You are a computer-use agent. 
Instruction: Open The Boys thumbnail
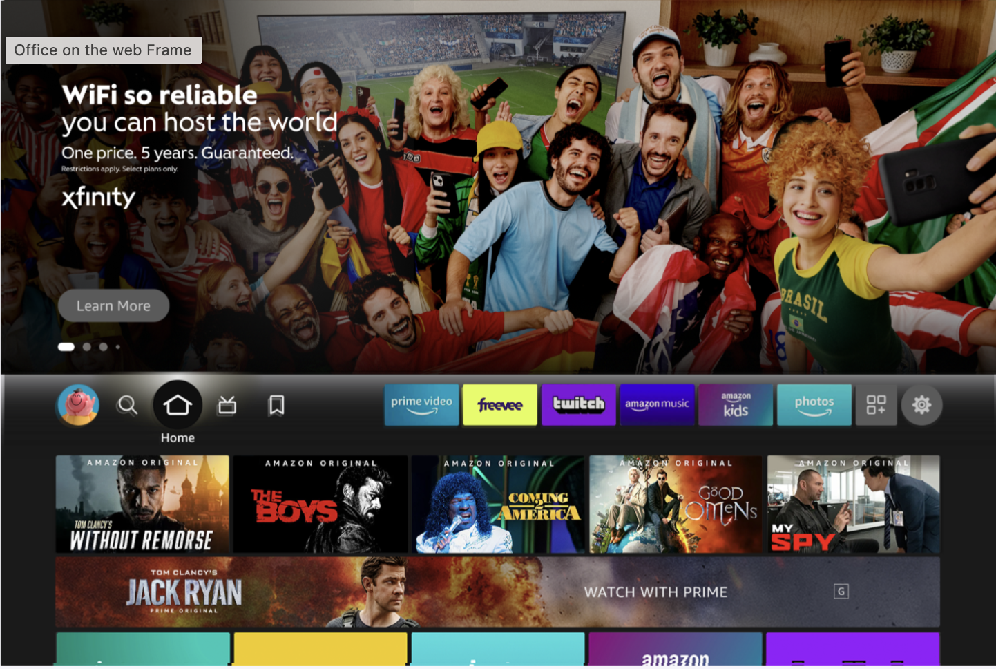[320, 504]
